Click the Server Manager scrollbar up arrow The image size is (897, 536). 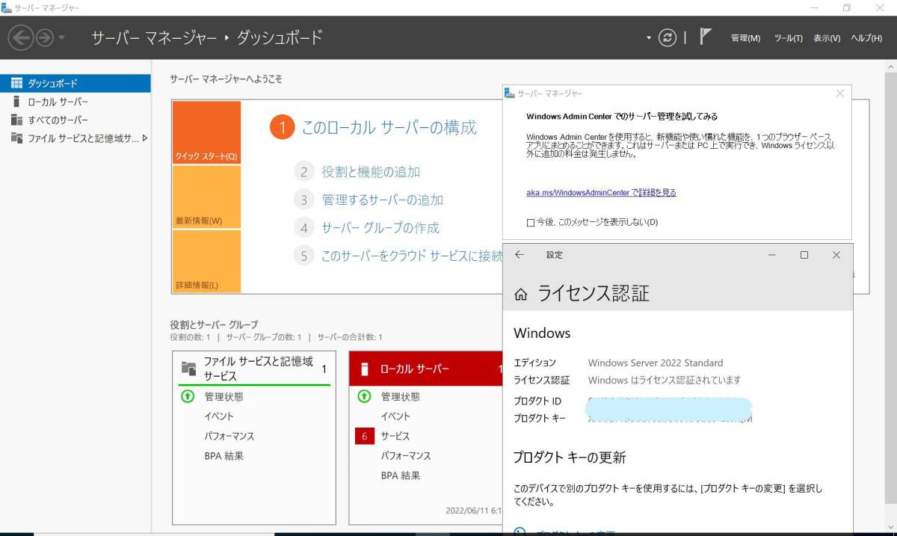tap(890, 67)
